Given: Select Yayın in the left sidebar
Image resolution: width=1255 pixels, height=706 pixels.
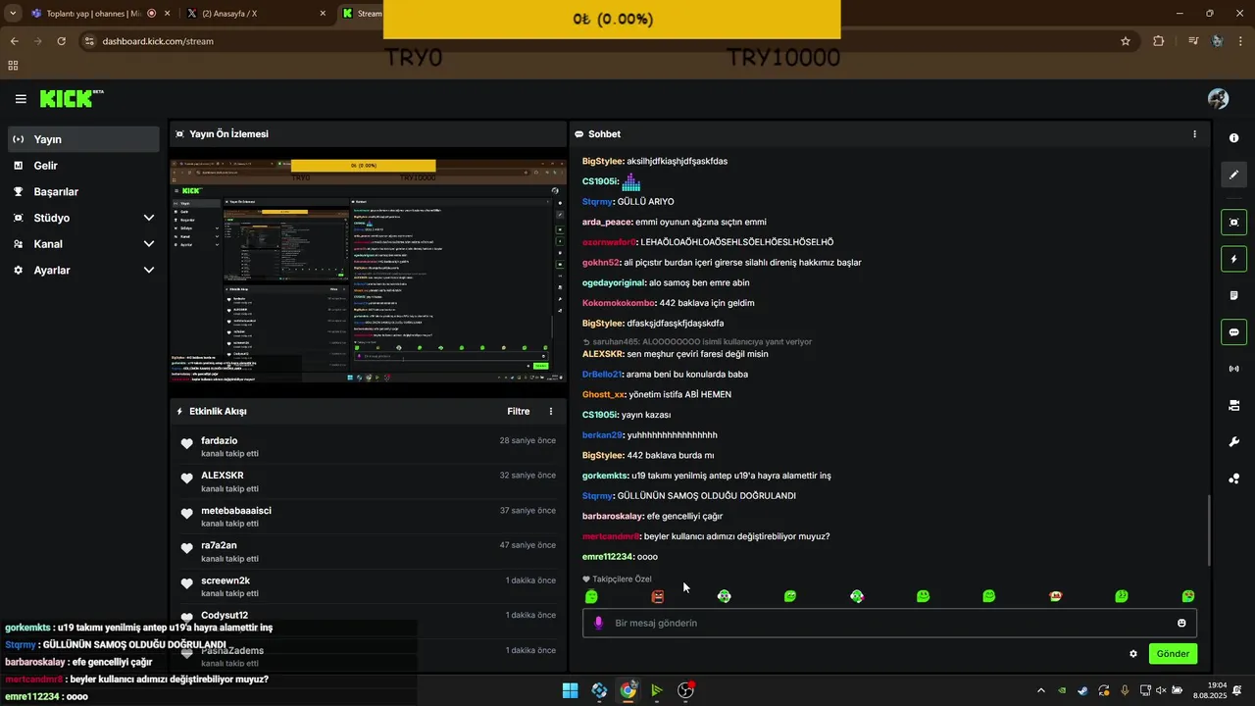Looking at the screenshot, I should coord(83,139).
